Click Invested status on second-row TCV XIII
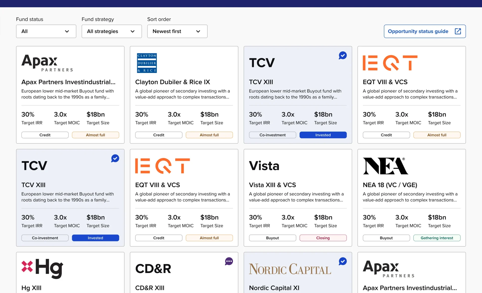482x293 pixels. (95, 238)
